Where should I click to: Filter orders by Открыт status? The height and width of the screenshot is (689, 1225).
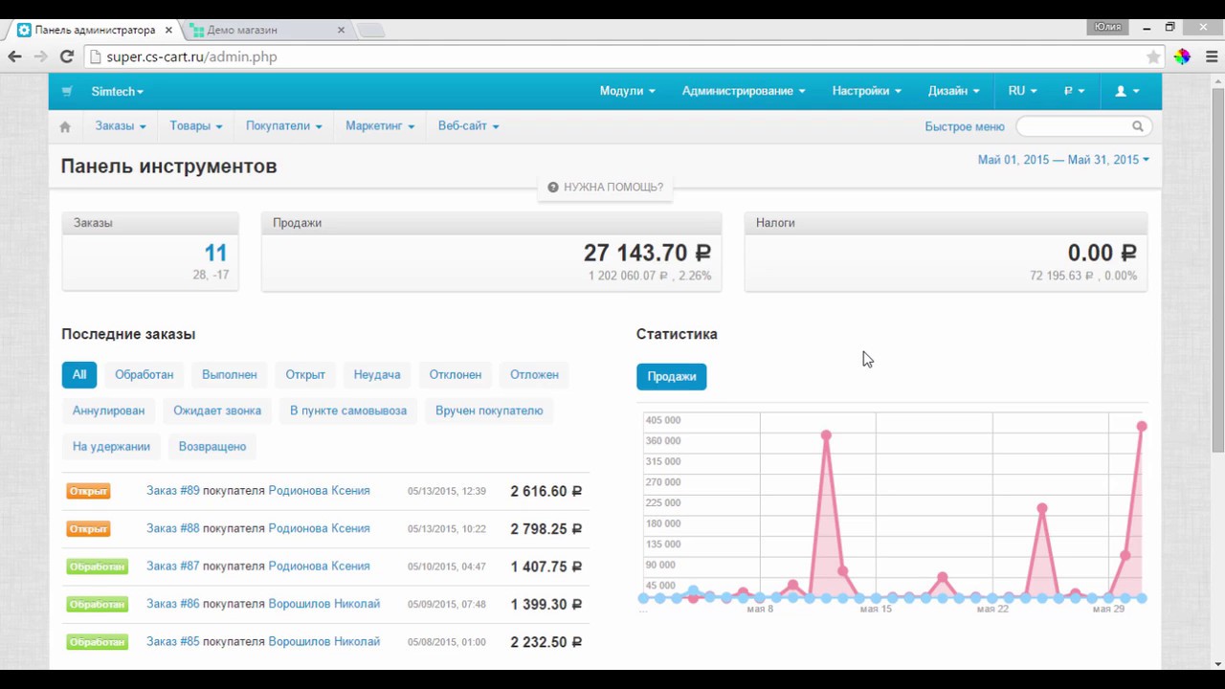coord(305,374)
